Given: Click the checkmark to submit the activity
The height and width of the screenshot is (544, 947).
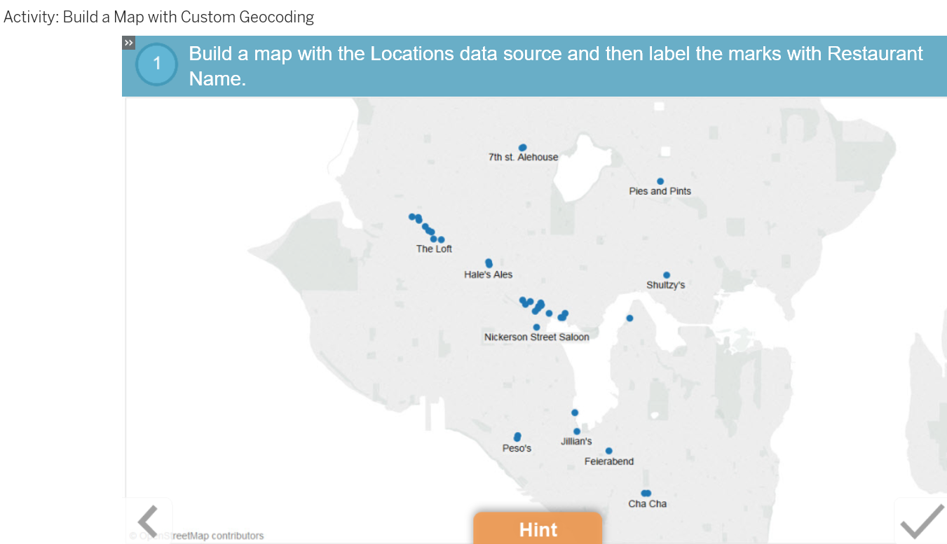Looking at the screenshot, I should pos(922,521).
